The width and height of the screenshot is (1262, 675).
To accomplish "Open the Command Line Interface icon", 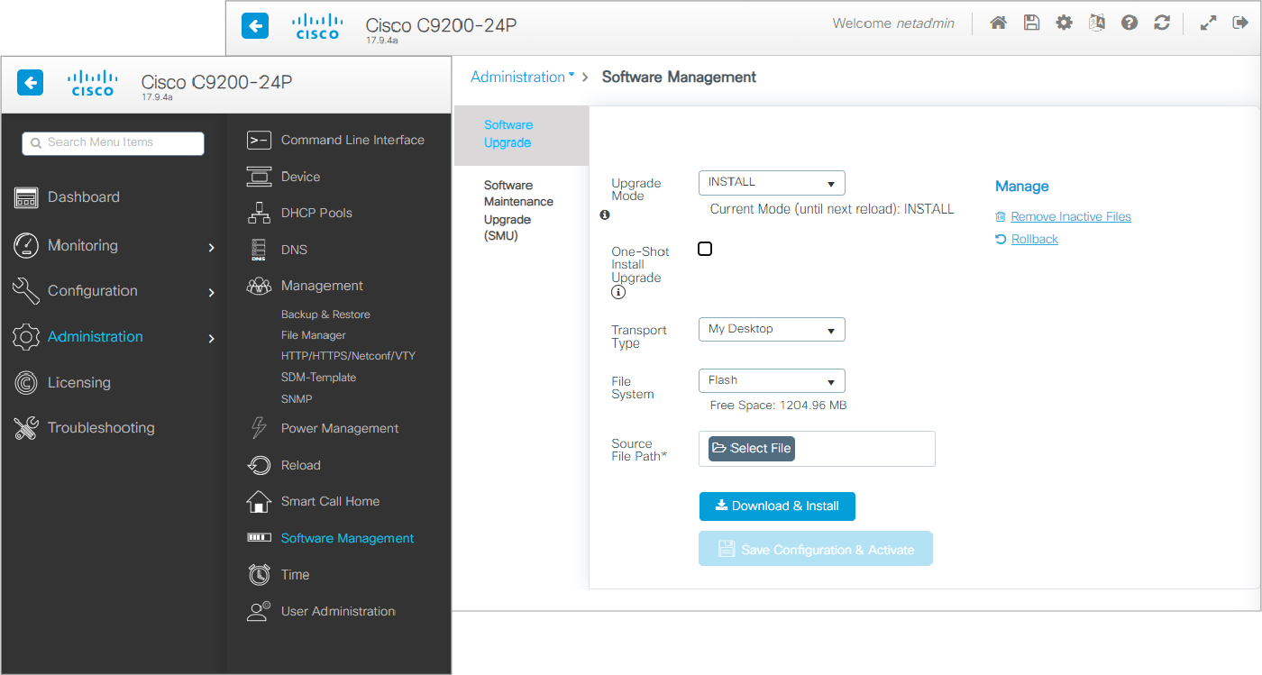I will [259, 140].
